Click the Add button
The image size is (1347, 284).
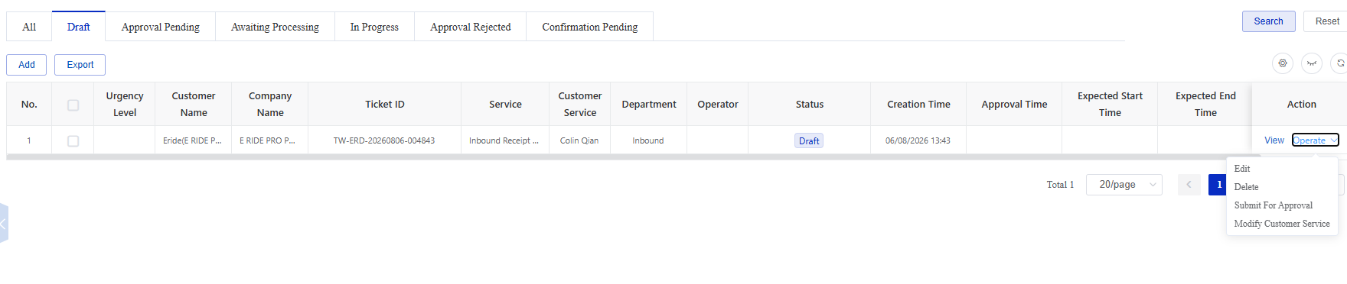click(27, 65)
